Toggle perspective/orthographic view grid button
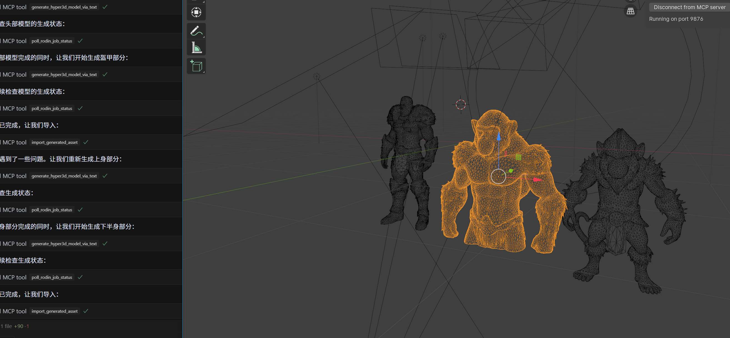Screen dimensions: 730x338 [630, 11]
